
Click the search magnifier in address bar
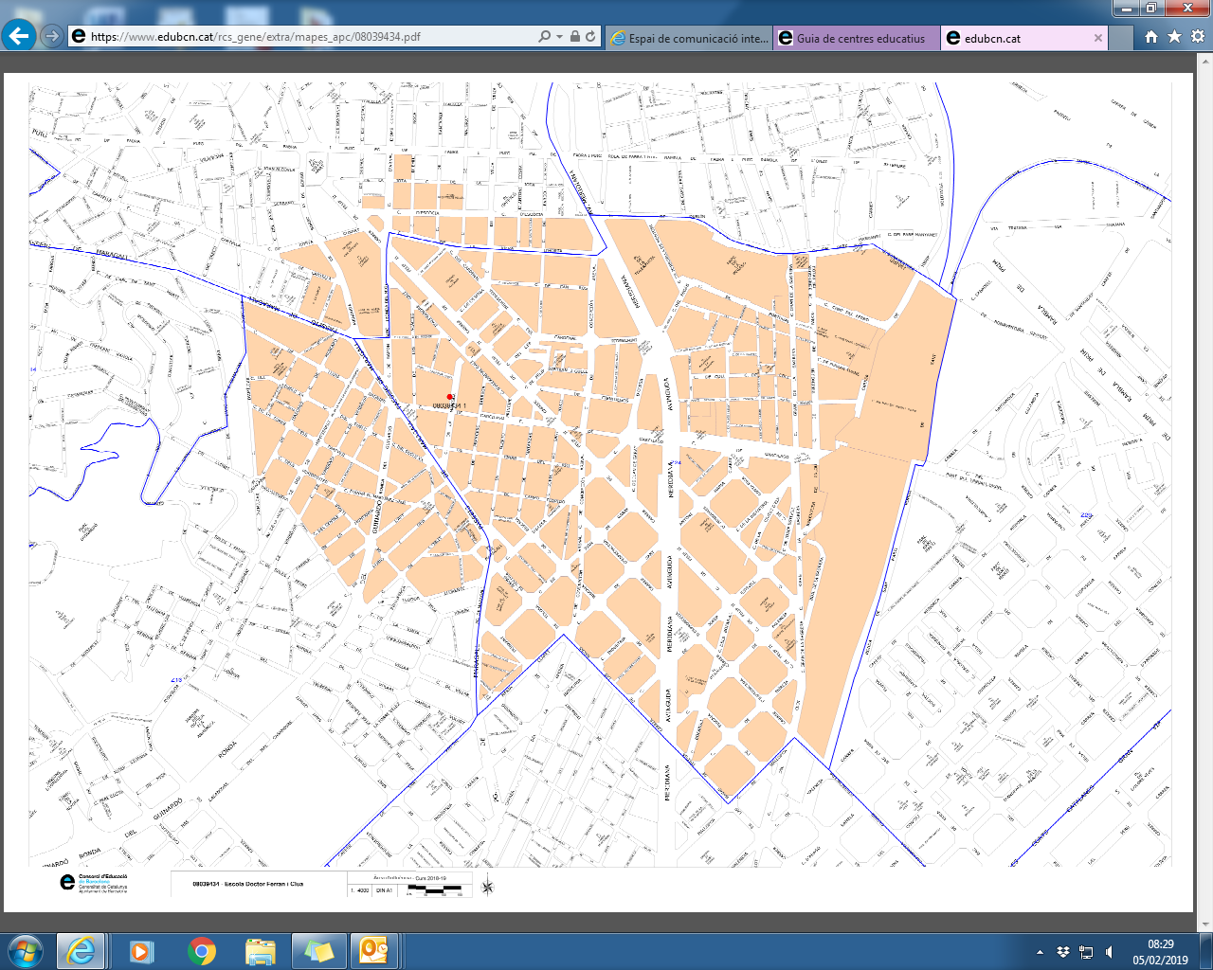point(544,37)
